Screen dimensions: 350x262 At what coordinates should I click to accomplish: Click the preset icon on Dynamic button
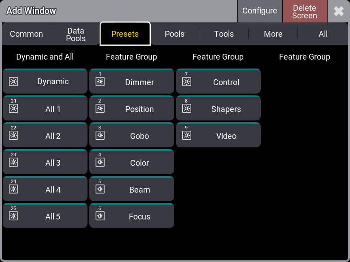(x=13, y=82)
